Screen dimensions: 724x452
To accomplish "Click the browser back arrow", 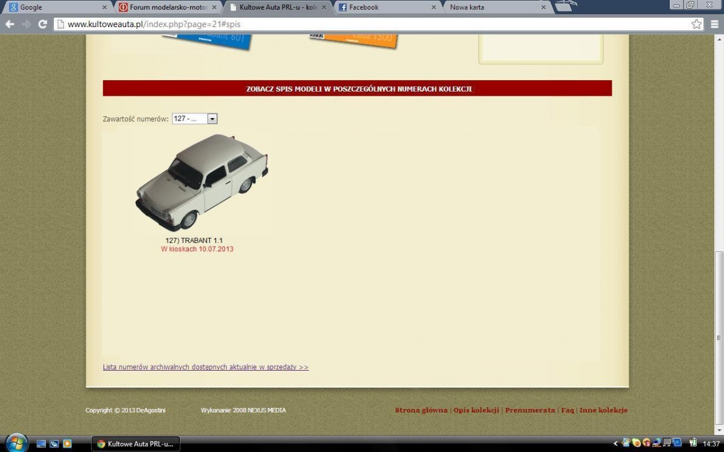I will coord(10,24).
